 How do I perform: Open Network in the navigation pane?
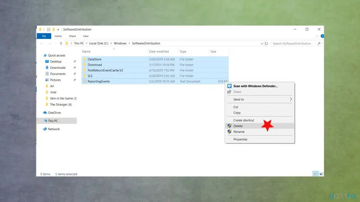tap(54, 129)
